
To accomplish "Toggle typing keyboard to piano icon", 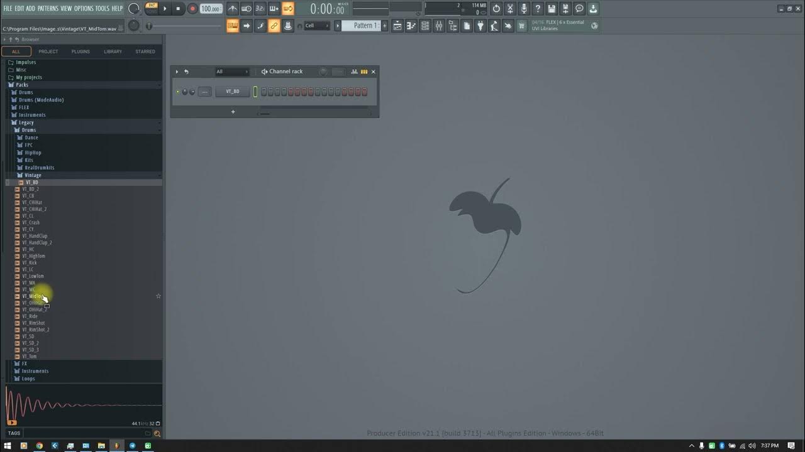I will (x=233, y=26).
